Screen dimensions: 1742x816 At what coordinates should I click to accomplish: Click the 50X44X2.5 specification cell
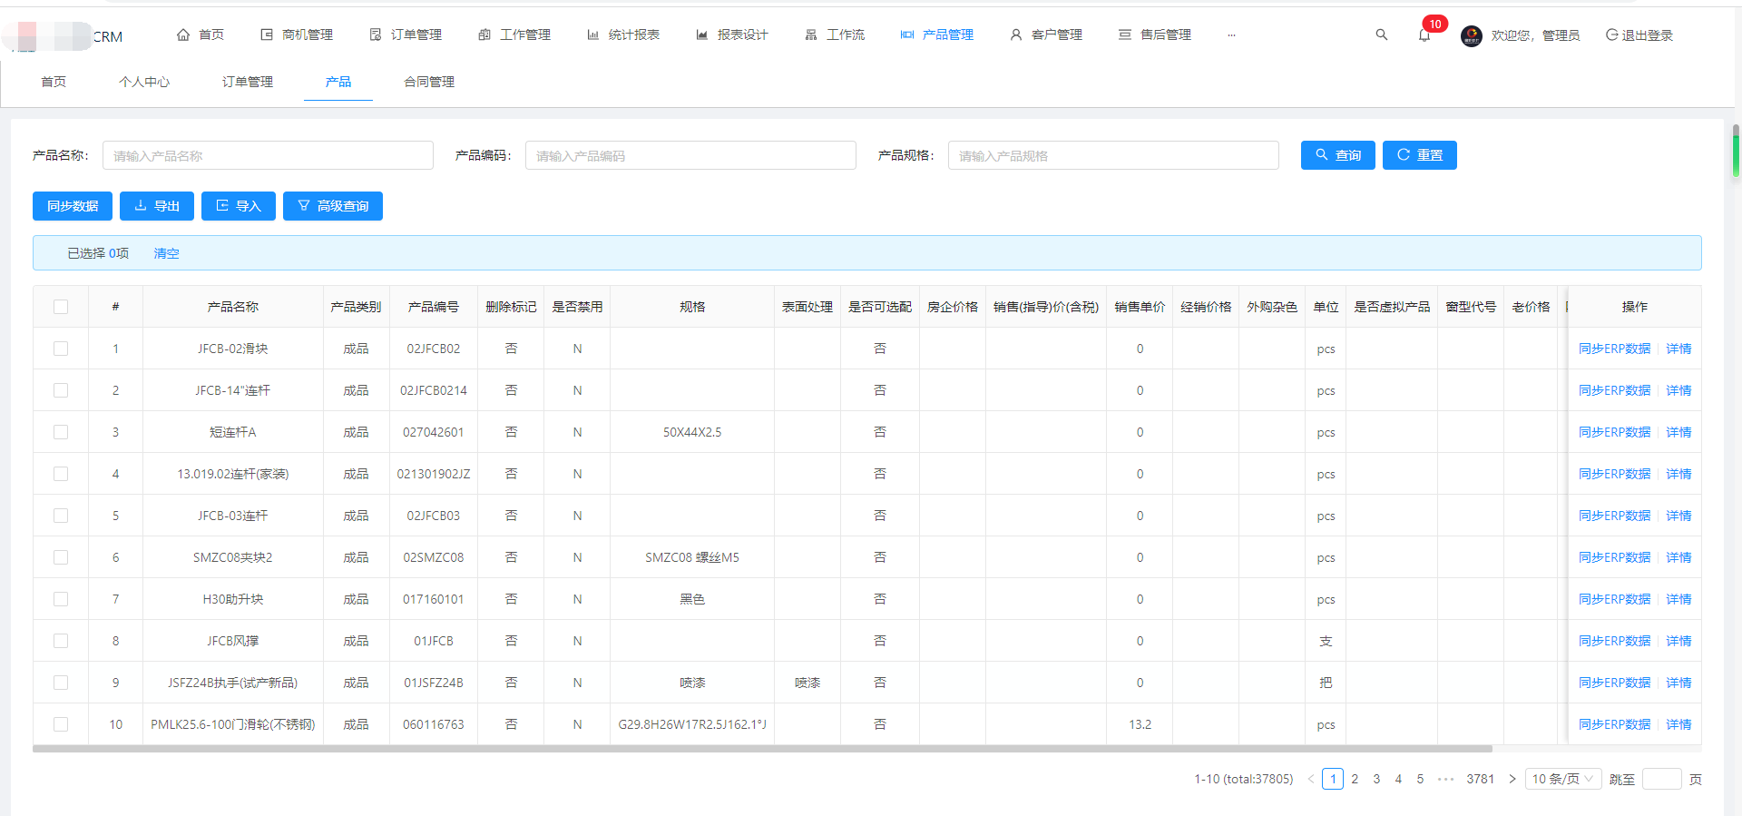coord(692,432)
